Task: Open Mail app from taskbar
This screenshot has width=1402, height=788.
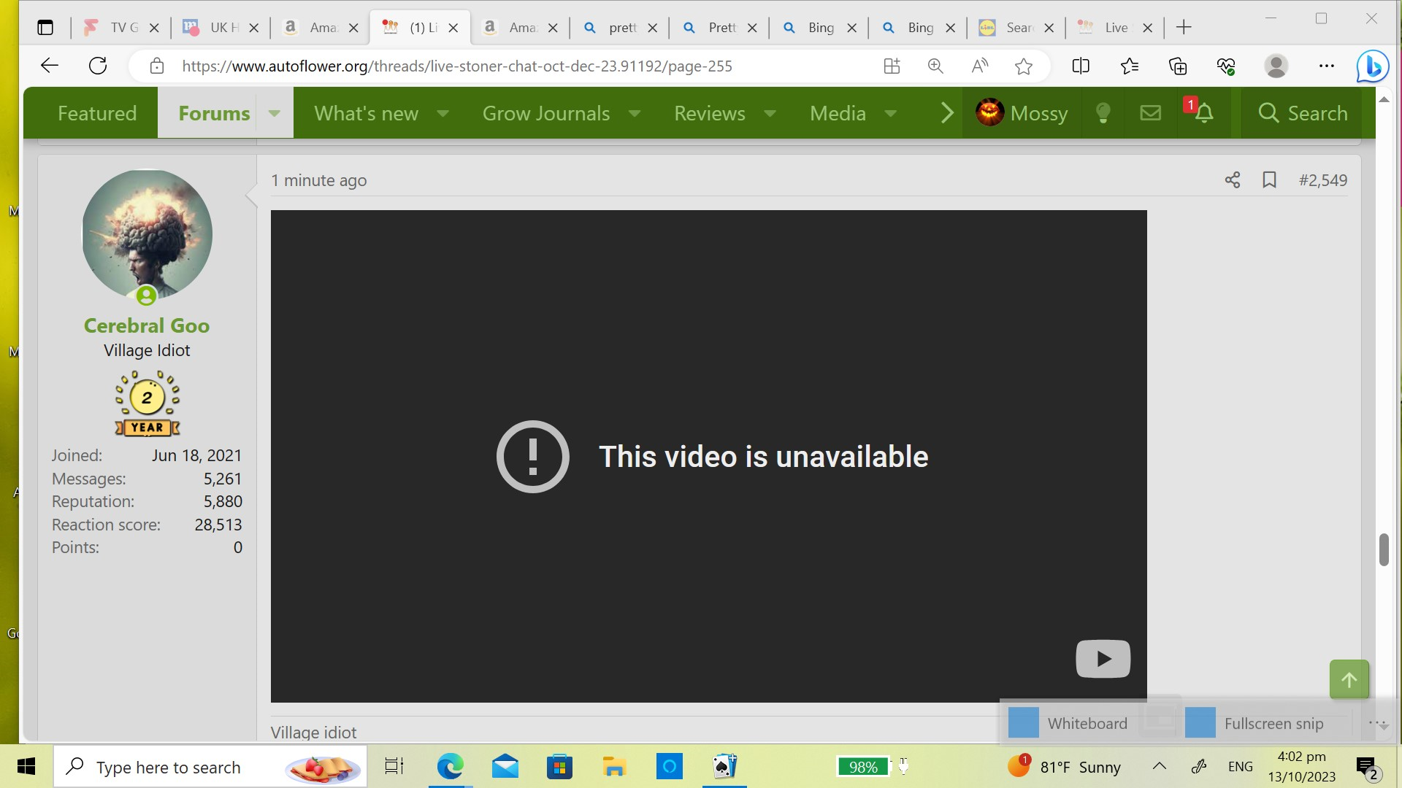Action: (x=505, y=767)
